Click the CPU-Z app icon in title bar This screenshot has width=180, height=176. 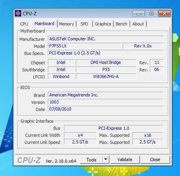pos(18,13)
